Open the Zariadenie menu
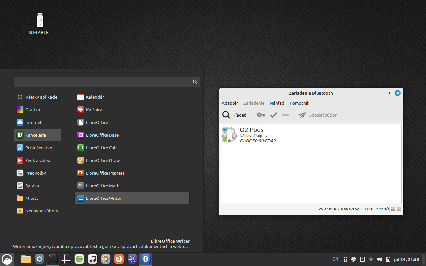Screen dimensions: 426x266 pyautogui.click(x=254, y=103)
